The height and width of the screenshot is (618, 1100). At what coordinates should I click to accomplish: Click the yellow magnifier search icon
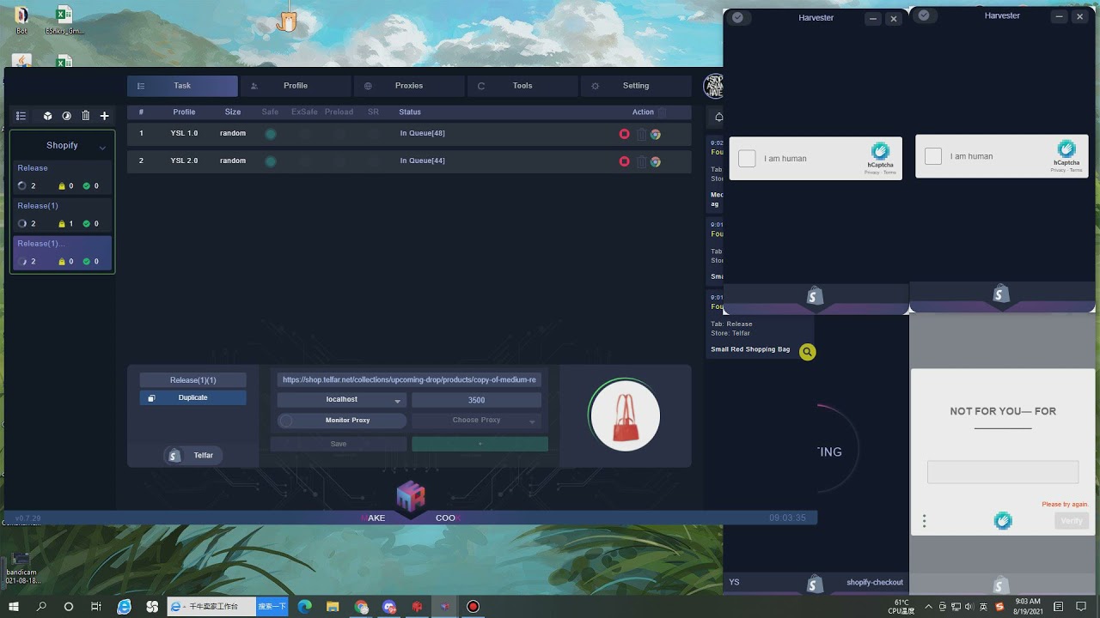coord(807,352)
